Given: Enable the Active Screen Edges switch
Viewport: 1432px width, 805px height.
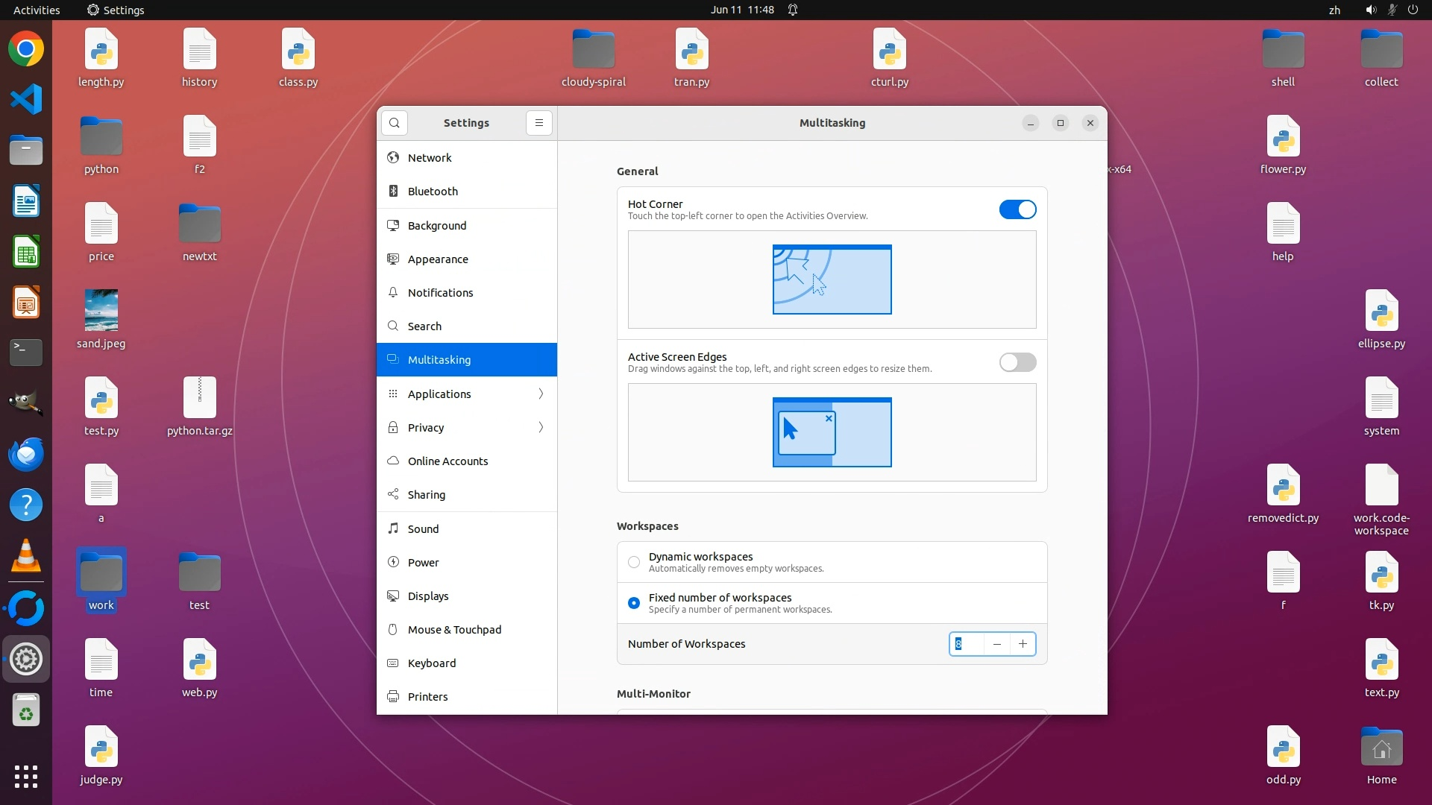Looking at the screenshot, I should click(x=1017, y=362).
